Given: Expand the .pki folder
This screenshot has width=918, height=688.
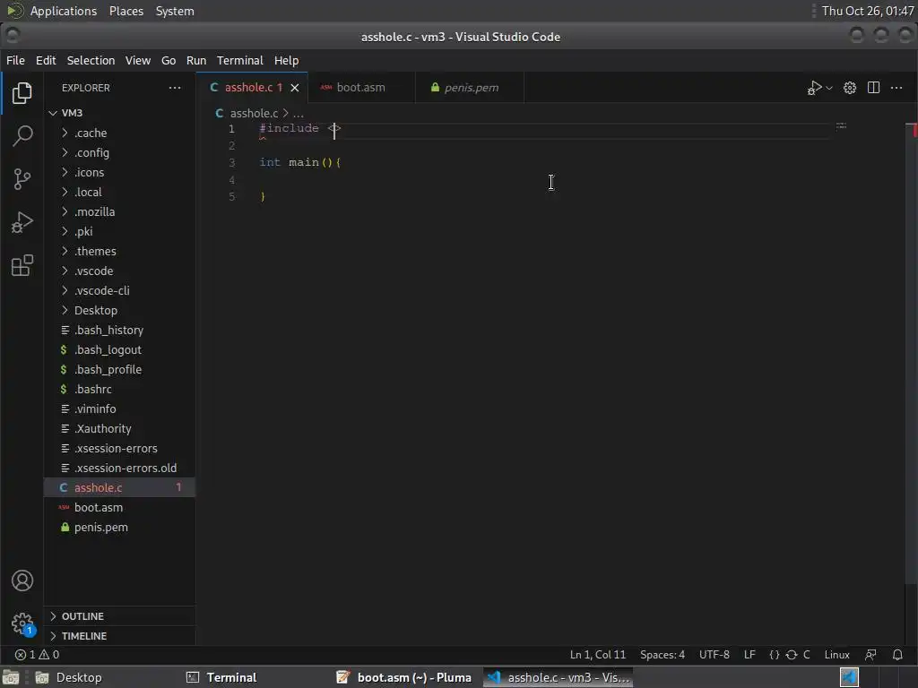Looking at the screenshot, I should coord(119,232).
